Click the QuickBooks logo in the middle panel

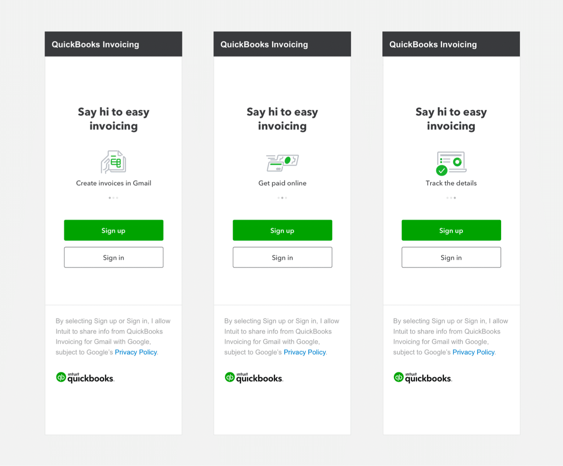pyautogui.click(x=254, y=378)
